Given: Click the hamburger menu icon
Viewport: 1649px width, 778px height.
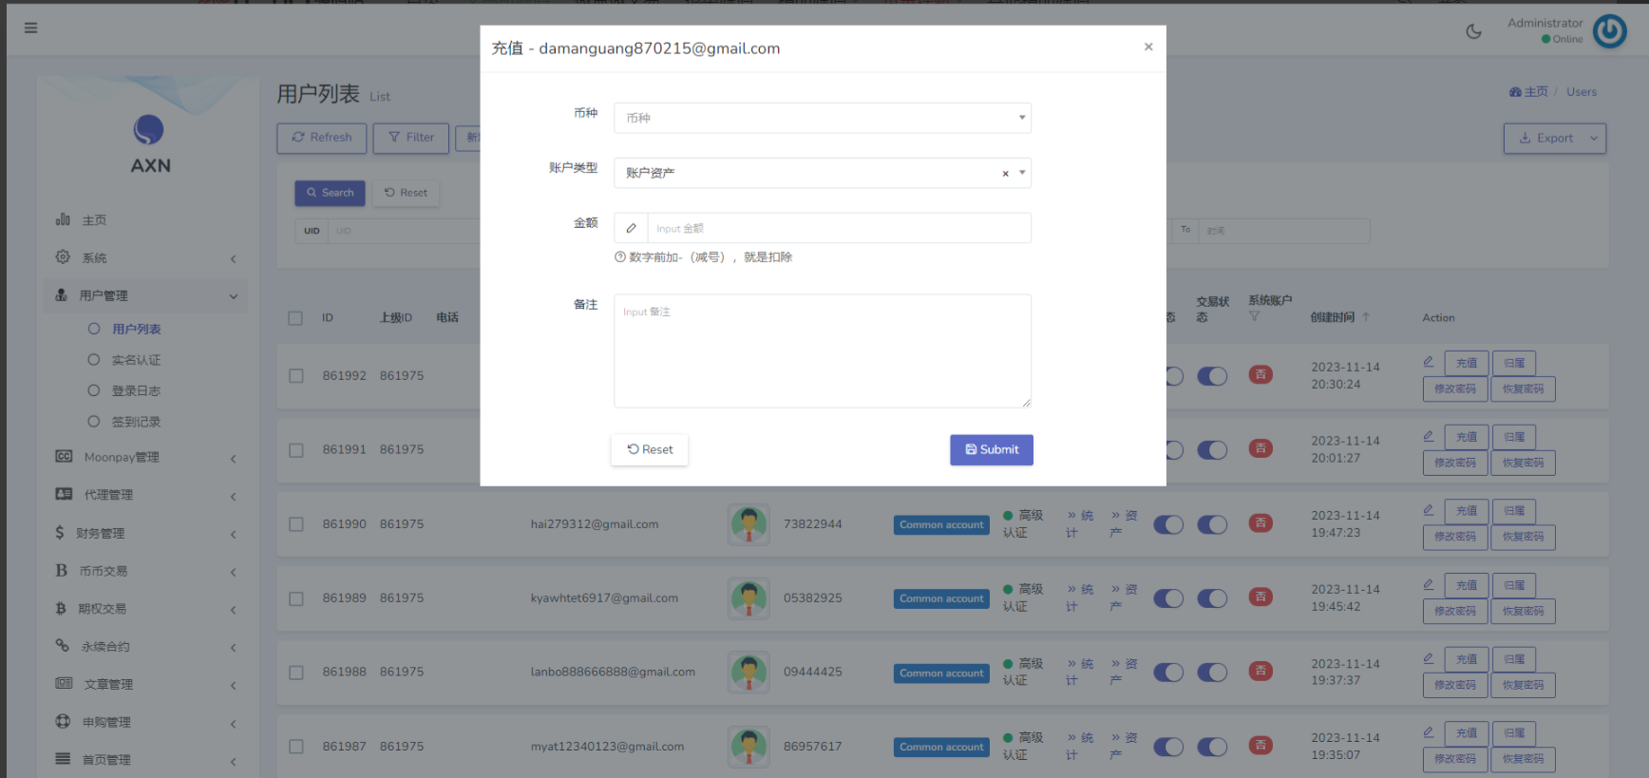Looking at the screenshot, I should (31, 28).
